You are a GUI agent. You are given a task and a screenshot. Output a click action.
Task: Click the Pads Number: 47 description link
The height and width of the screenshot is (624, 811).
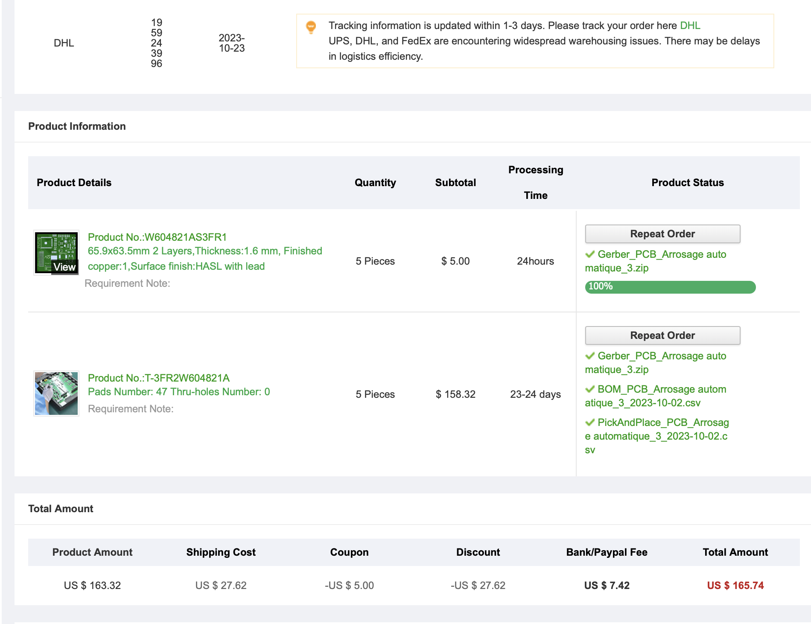coord(178,392)
